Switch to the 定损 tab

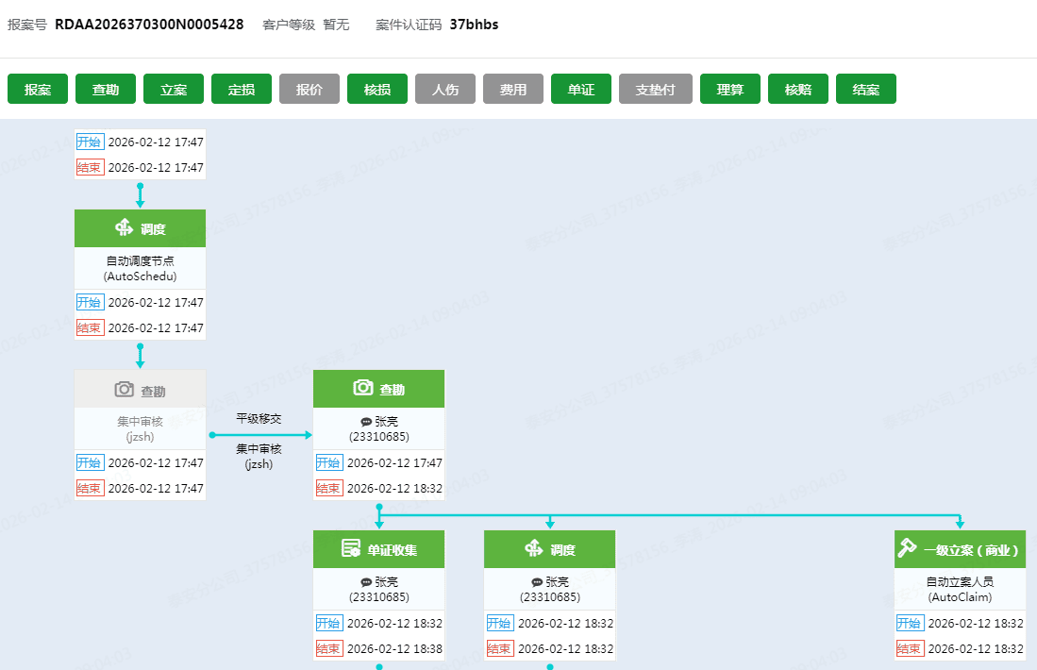tap(242, 89)
